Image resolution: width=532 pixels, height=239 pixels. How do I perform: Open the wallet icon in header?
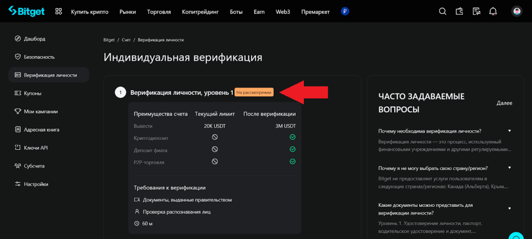(459, 11)
